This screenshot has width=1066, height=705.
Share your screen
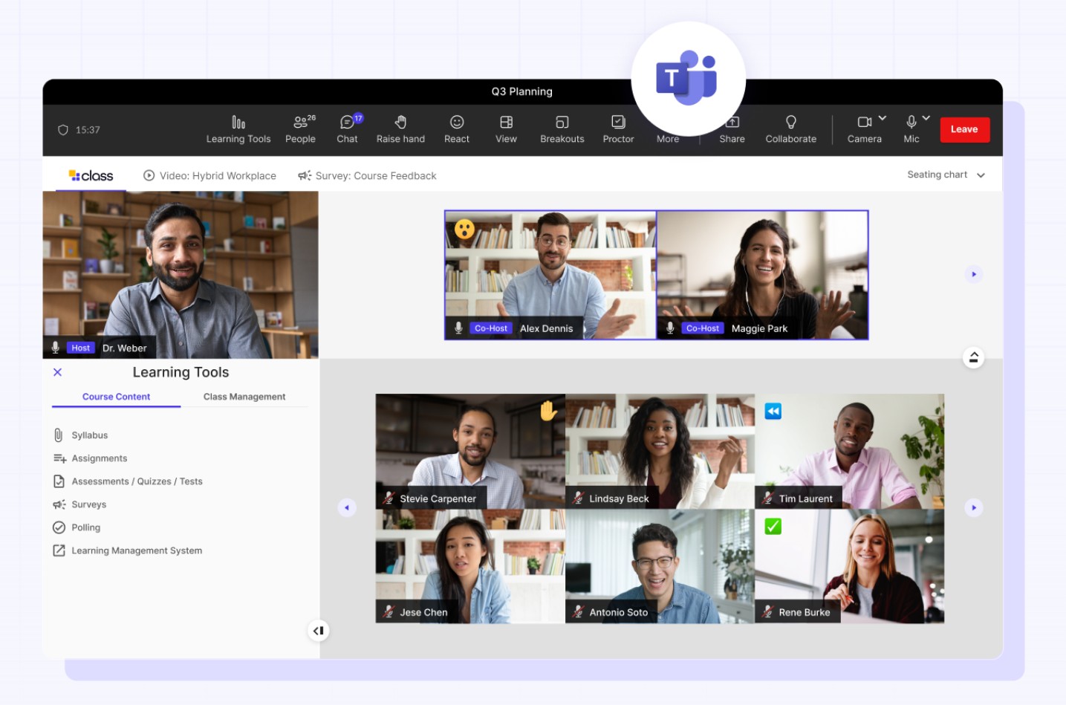point(732,129)
